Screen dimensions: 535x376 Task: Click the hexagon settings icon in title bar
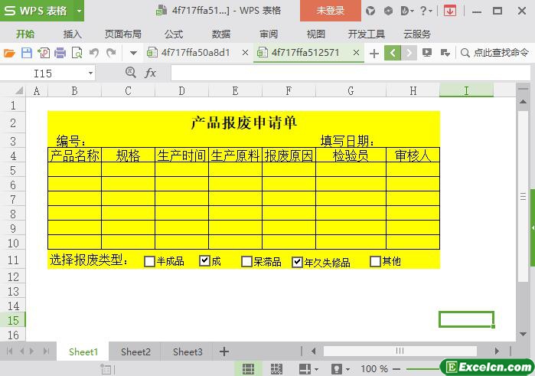(x=388, y=11)
